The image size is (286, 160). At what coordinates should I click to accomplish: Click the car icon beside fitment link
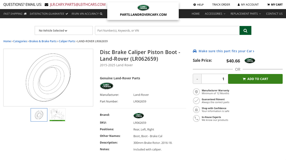click(194, 51)
